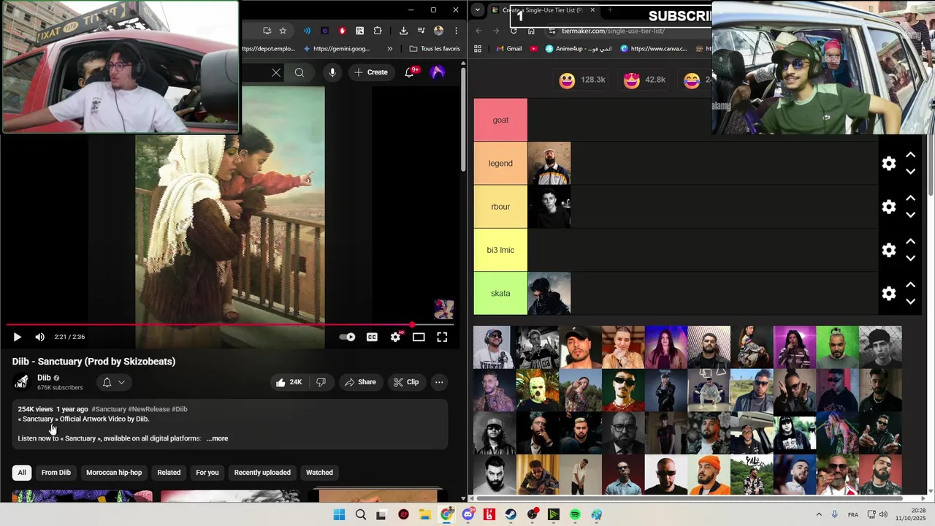Screen dimensions: 935x526
Task: Open Chrome media control icon
Action: pos(421,31)
